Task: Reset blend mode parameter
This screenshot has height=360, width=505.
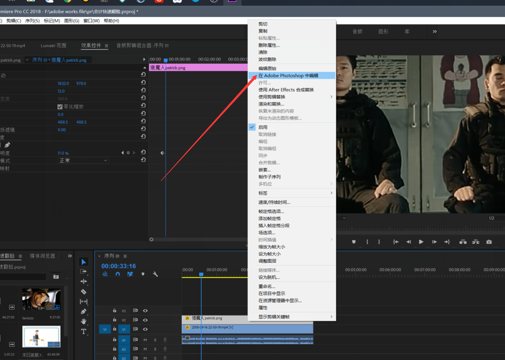Action: coord(143,160)
